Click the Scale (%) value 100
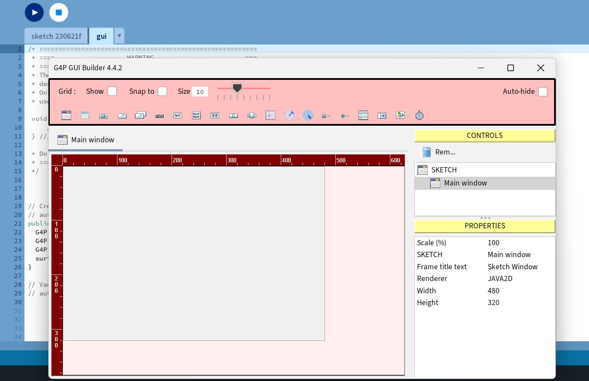589x381 pixels. pyautogui.click(x=493, y=243)
